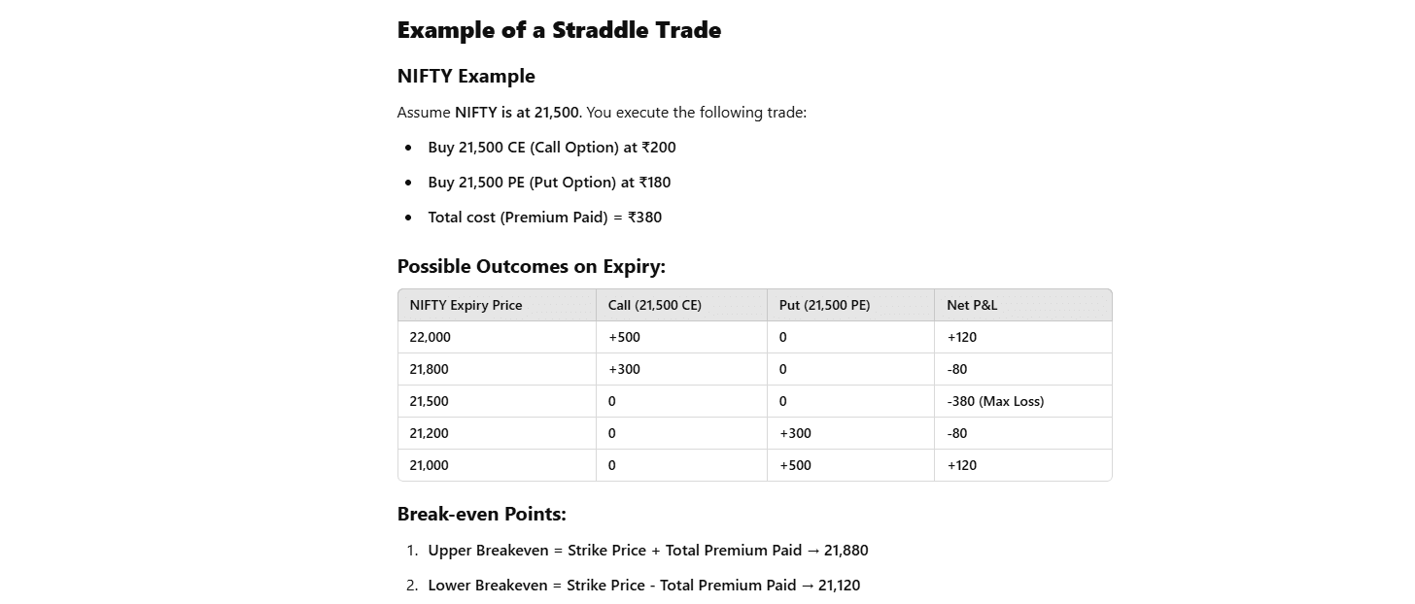Click the 'NIFTY Expiry Price' column header
1415x604 pixels.
(x=466, y=305)
